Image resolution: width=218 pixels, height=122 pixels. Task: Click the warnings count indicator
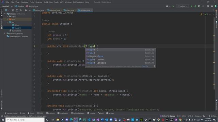click(x=202, y=14)
